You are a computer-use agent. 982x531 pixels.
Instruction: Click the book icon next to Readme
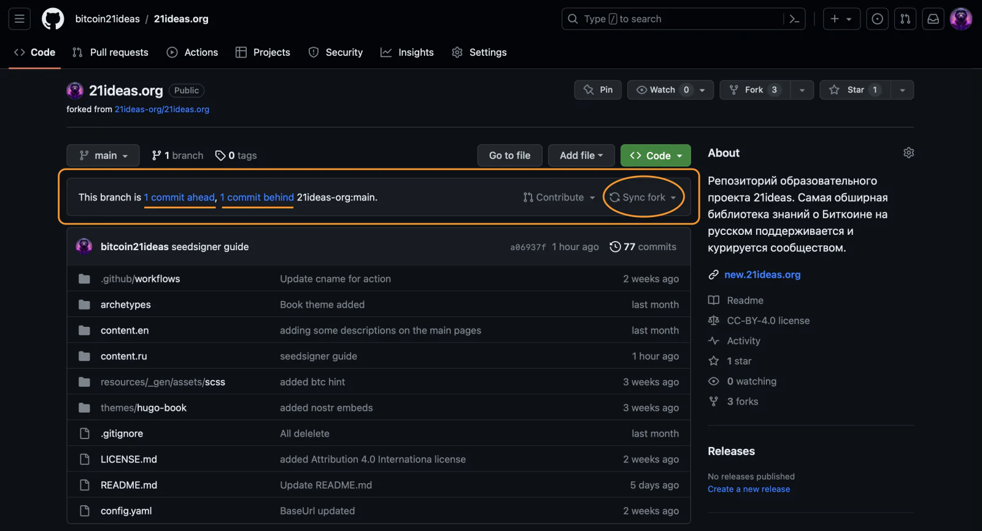[x=713, y=300]
